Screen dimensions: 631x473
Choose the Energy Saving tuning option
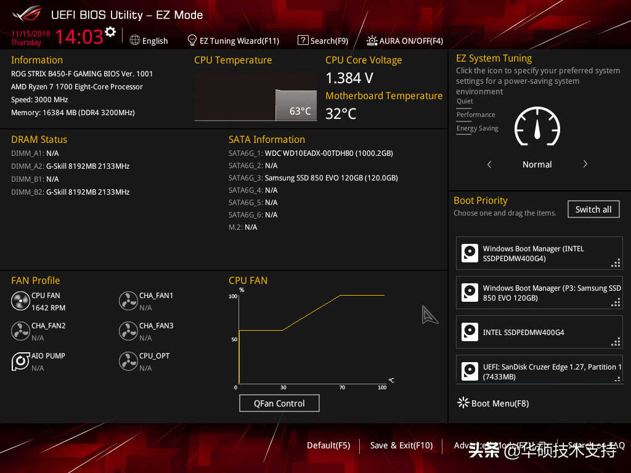point(478,128)
